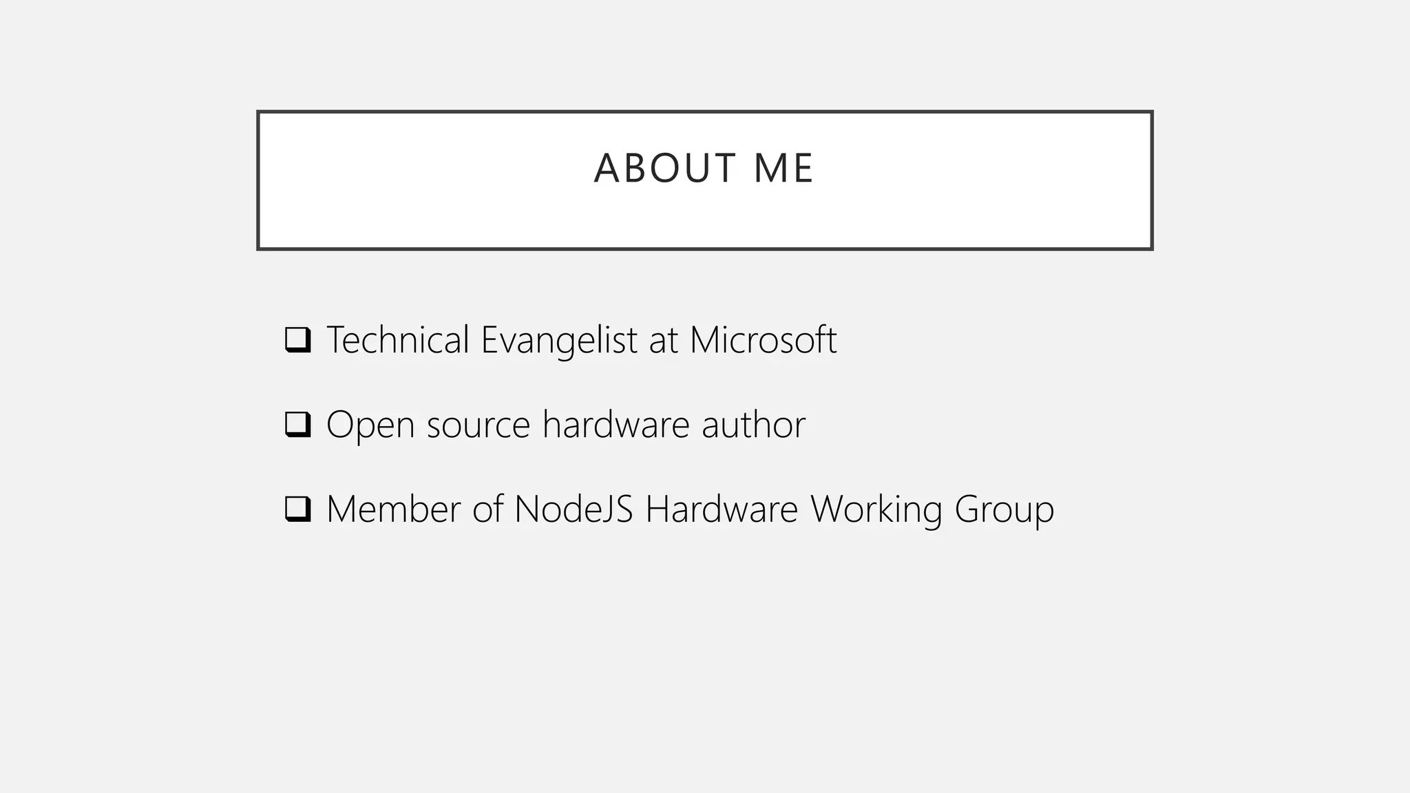1410x793 pixels.
Task: Place cursor on the word at before Microsoft
Action: [664, 341]
